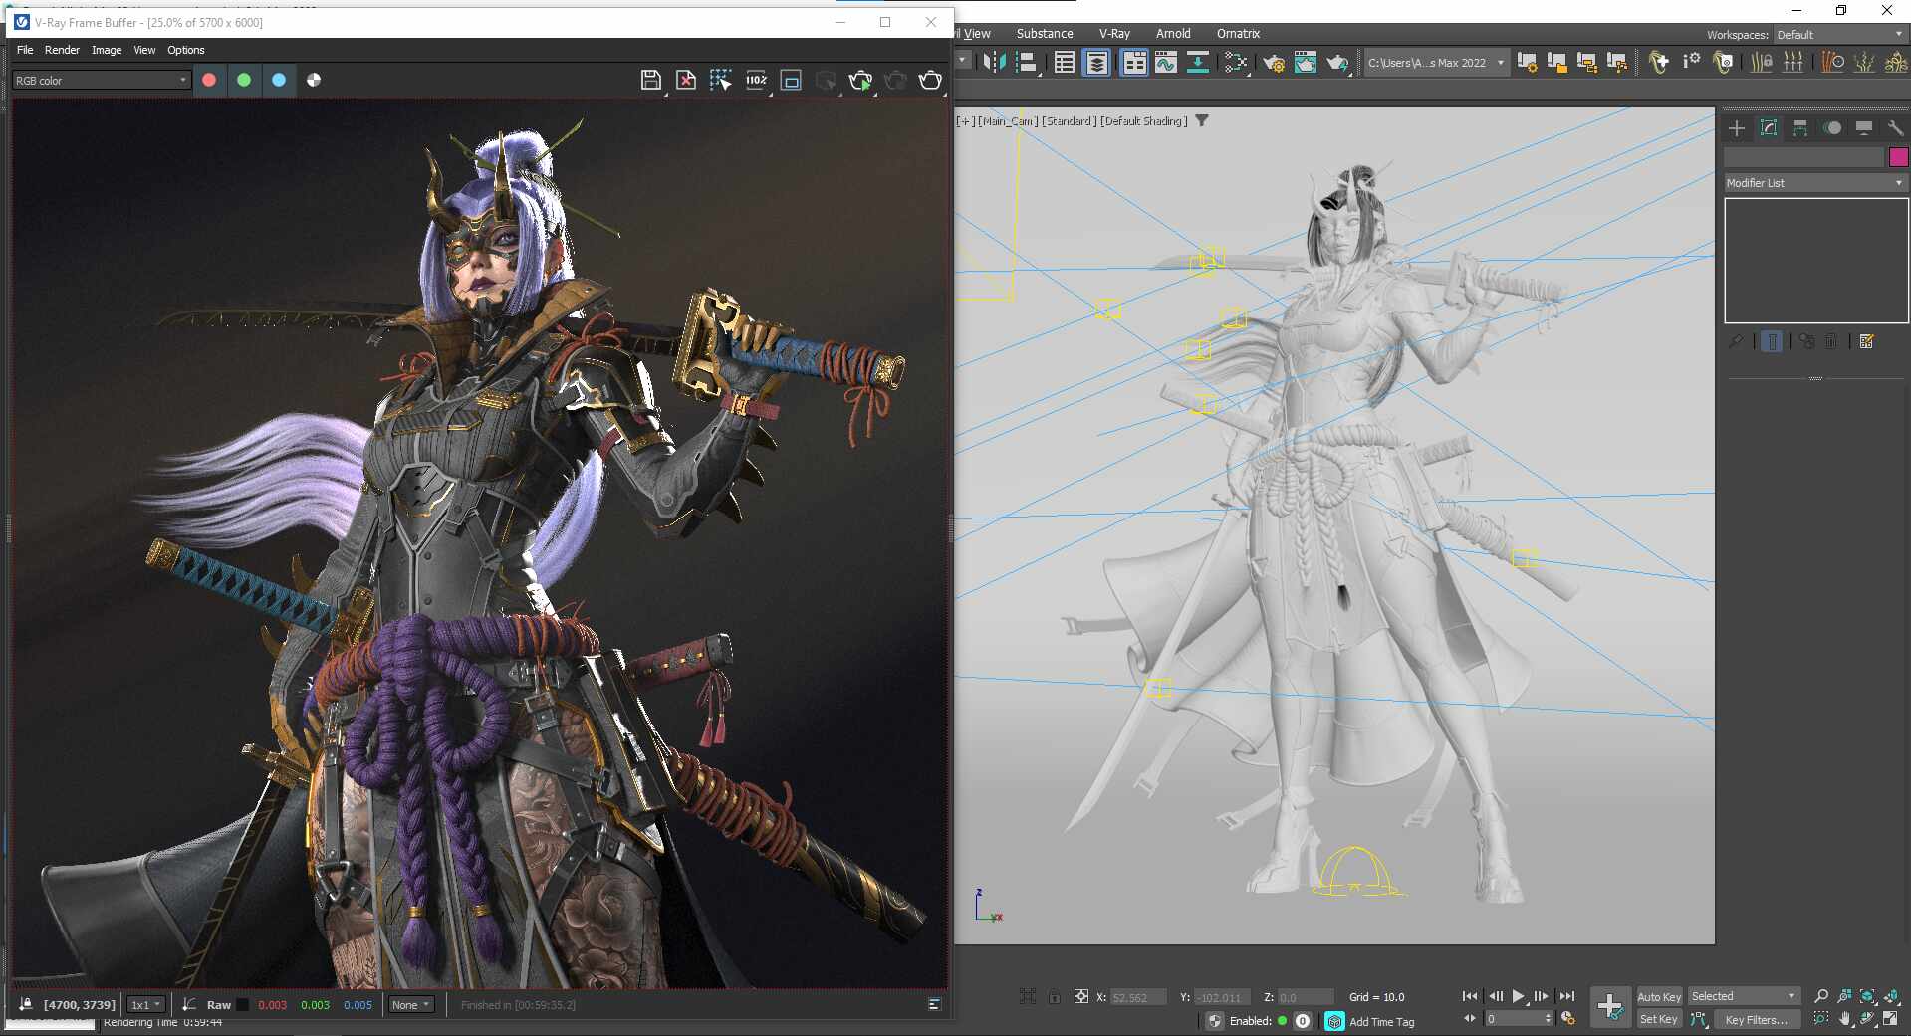Image resolution: width=1911 pixels, height=1036 pixels.
Task: Open the Rendered Frame Window icon
Action: tap(1306, 63)
